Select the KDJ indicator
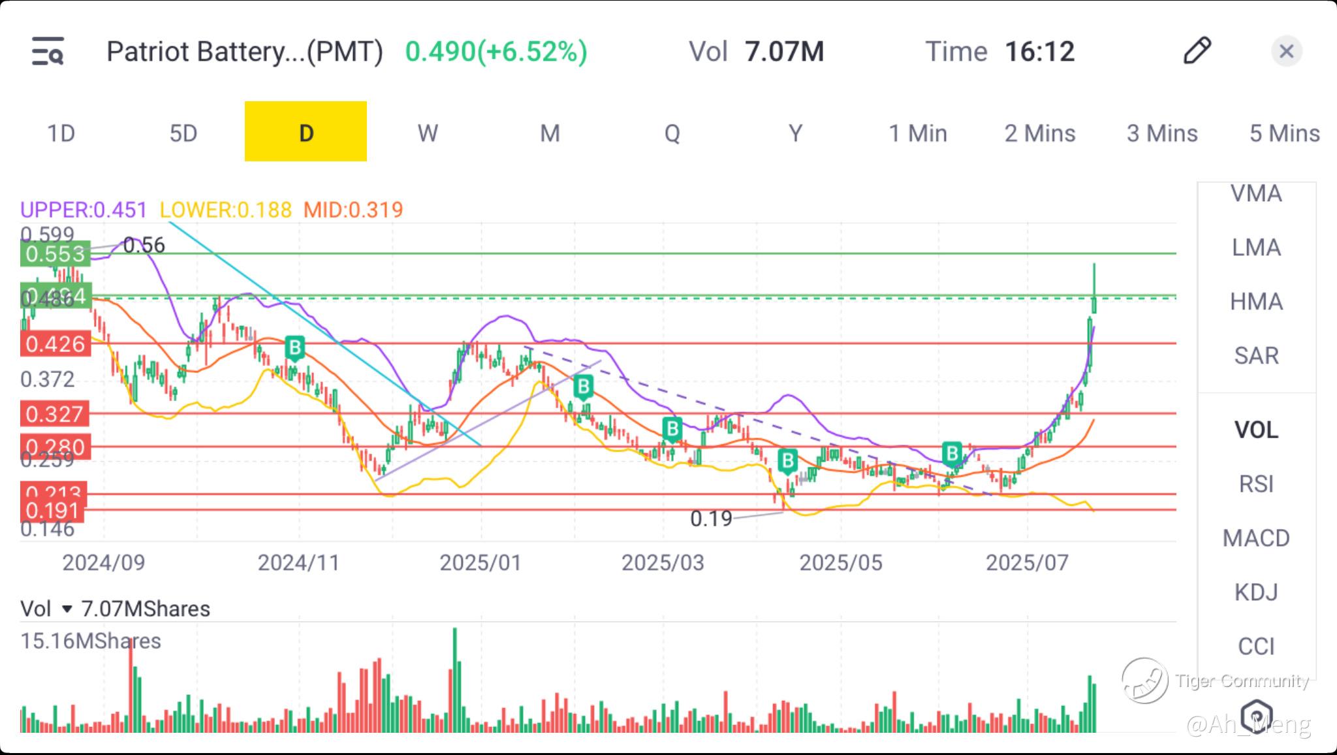The height and width of the screenshot is (755, 1337). (1255, 592)
